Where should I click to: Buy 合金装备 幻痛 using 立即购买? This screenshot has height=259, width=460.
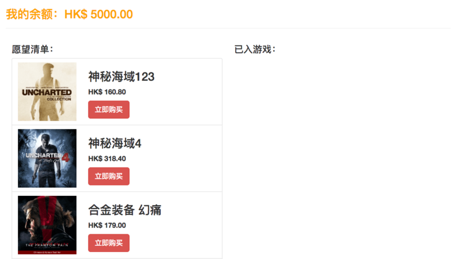pyautogui.click(x=109, y=243)
